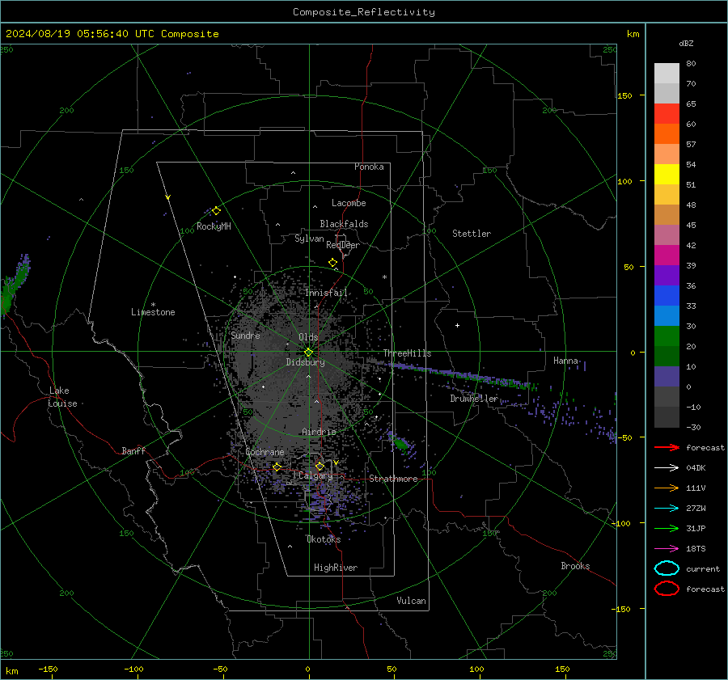Click the yellow diamond marker near RockyMH
The width and height of the screenshot is (728, 680).
(216, 211)
